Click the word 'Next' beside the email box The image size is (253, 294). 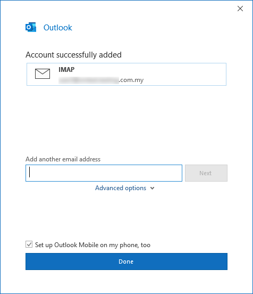[x=206, y=173]
